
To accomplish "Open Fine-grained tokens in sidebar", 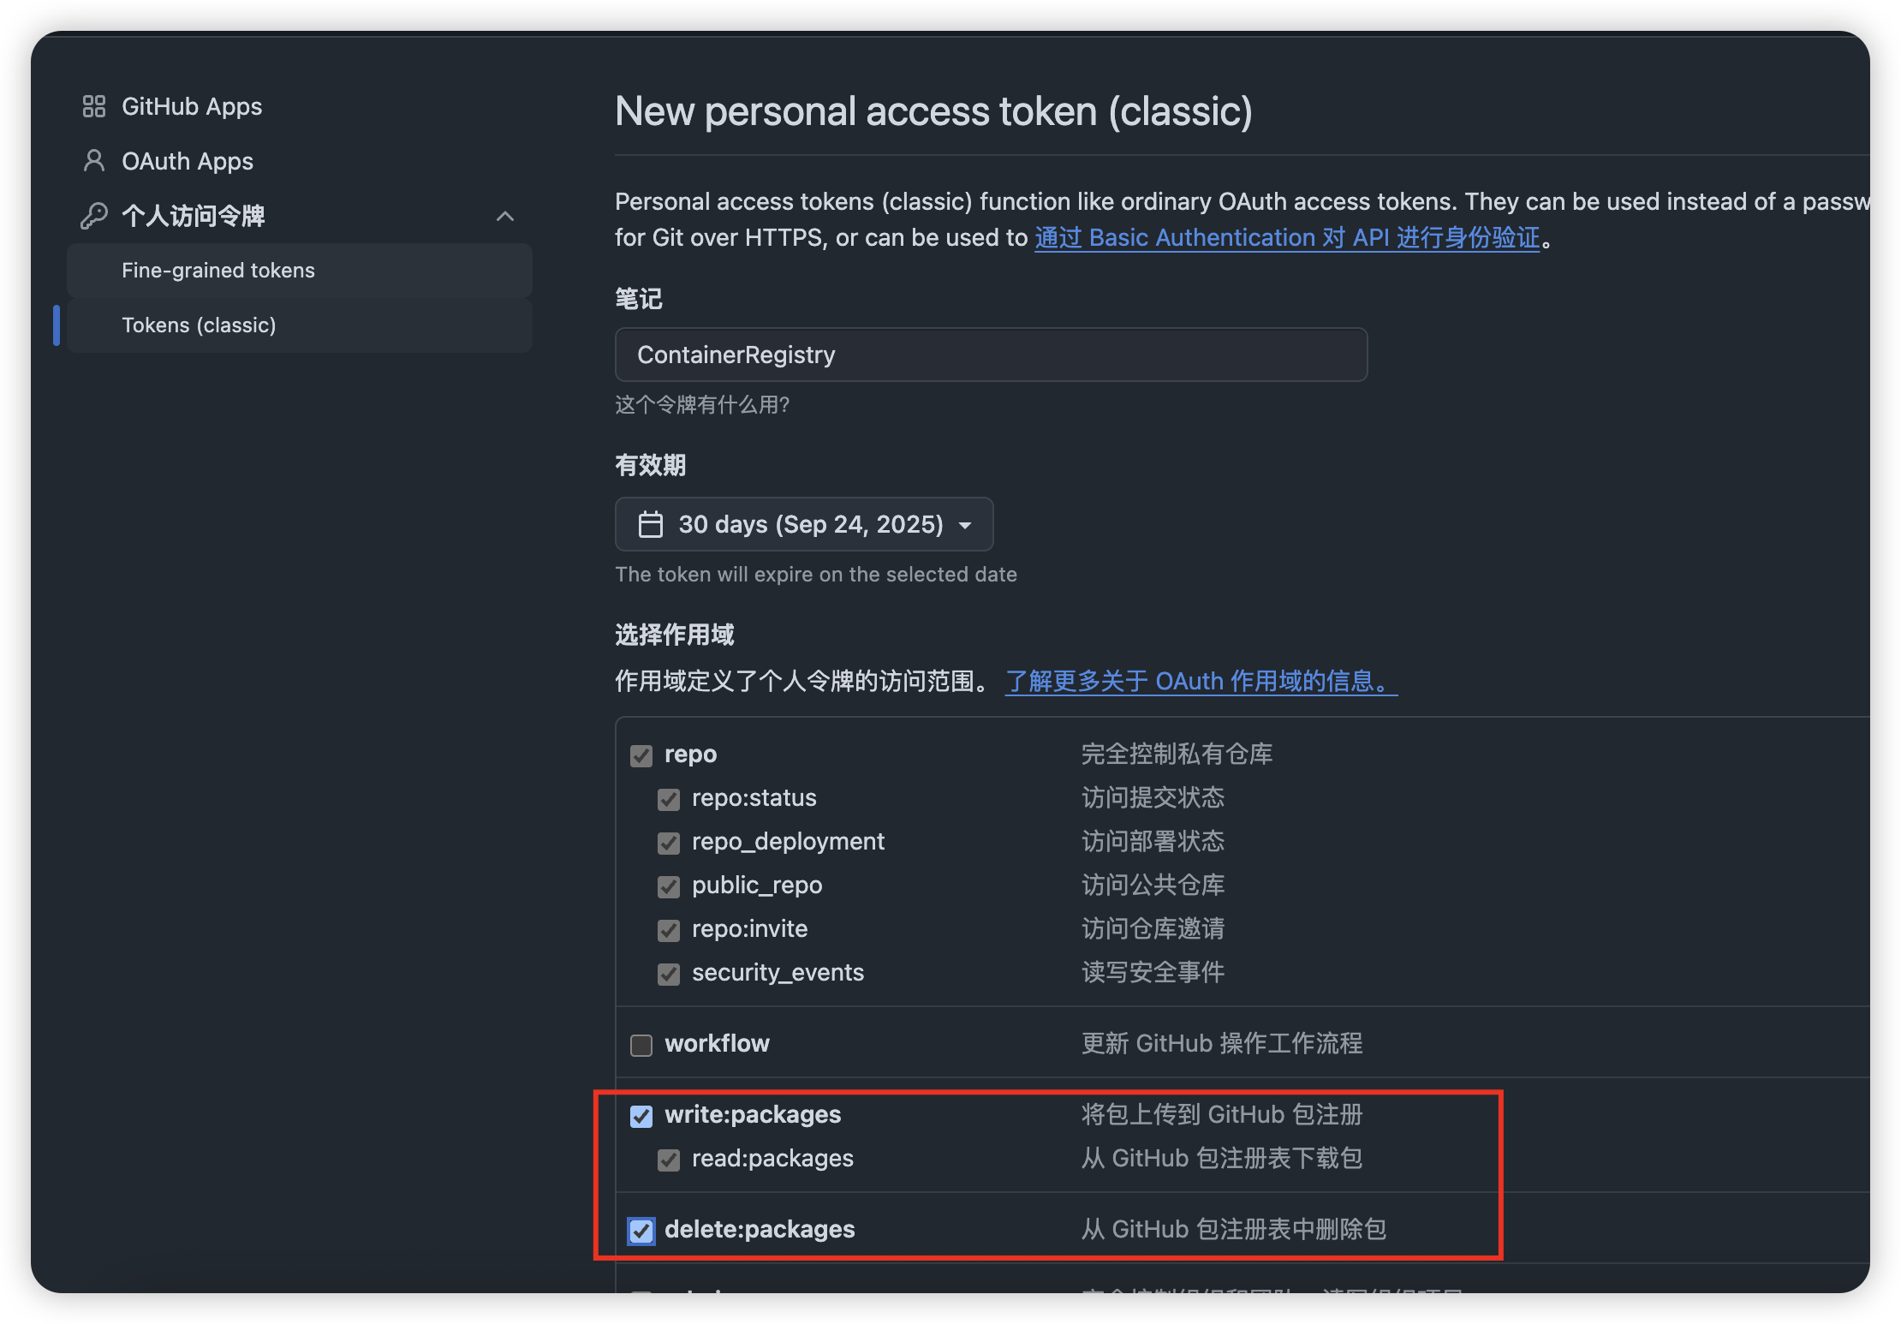I will click(218, 271).
